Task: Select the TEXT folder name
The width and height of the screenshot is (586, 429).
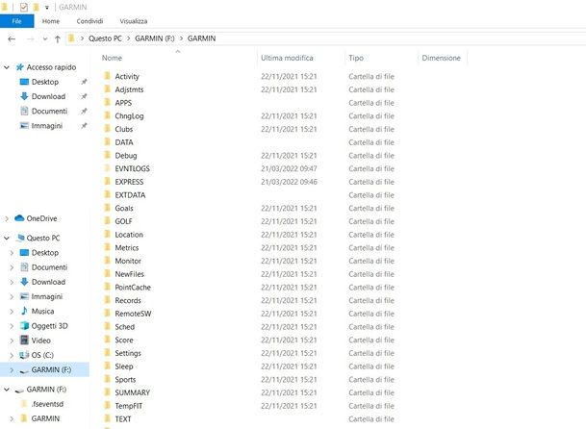Action: [x=123, y=419]
